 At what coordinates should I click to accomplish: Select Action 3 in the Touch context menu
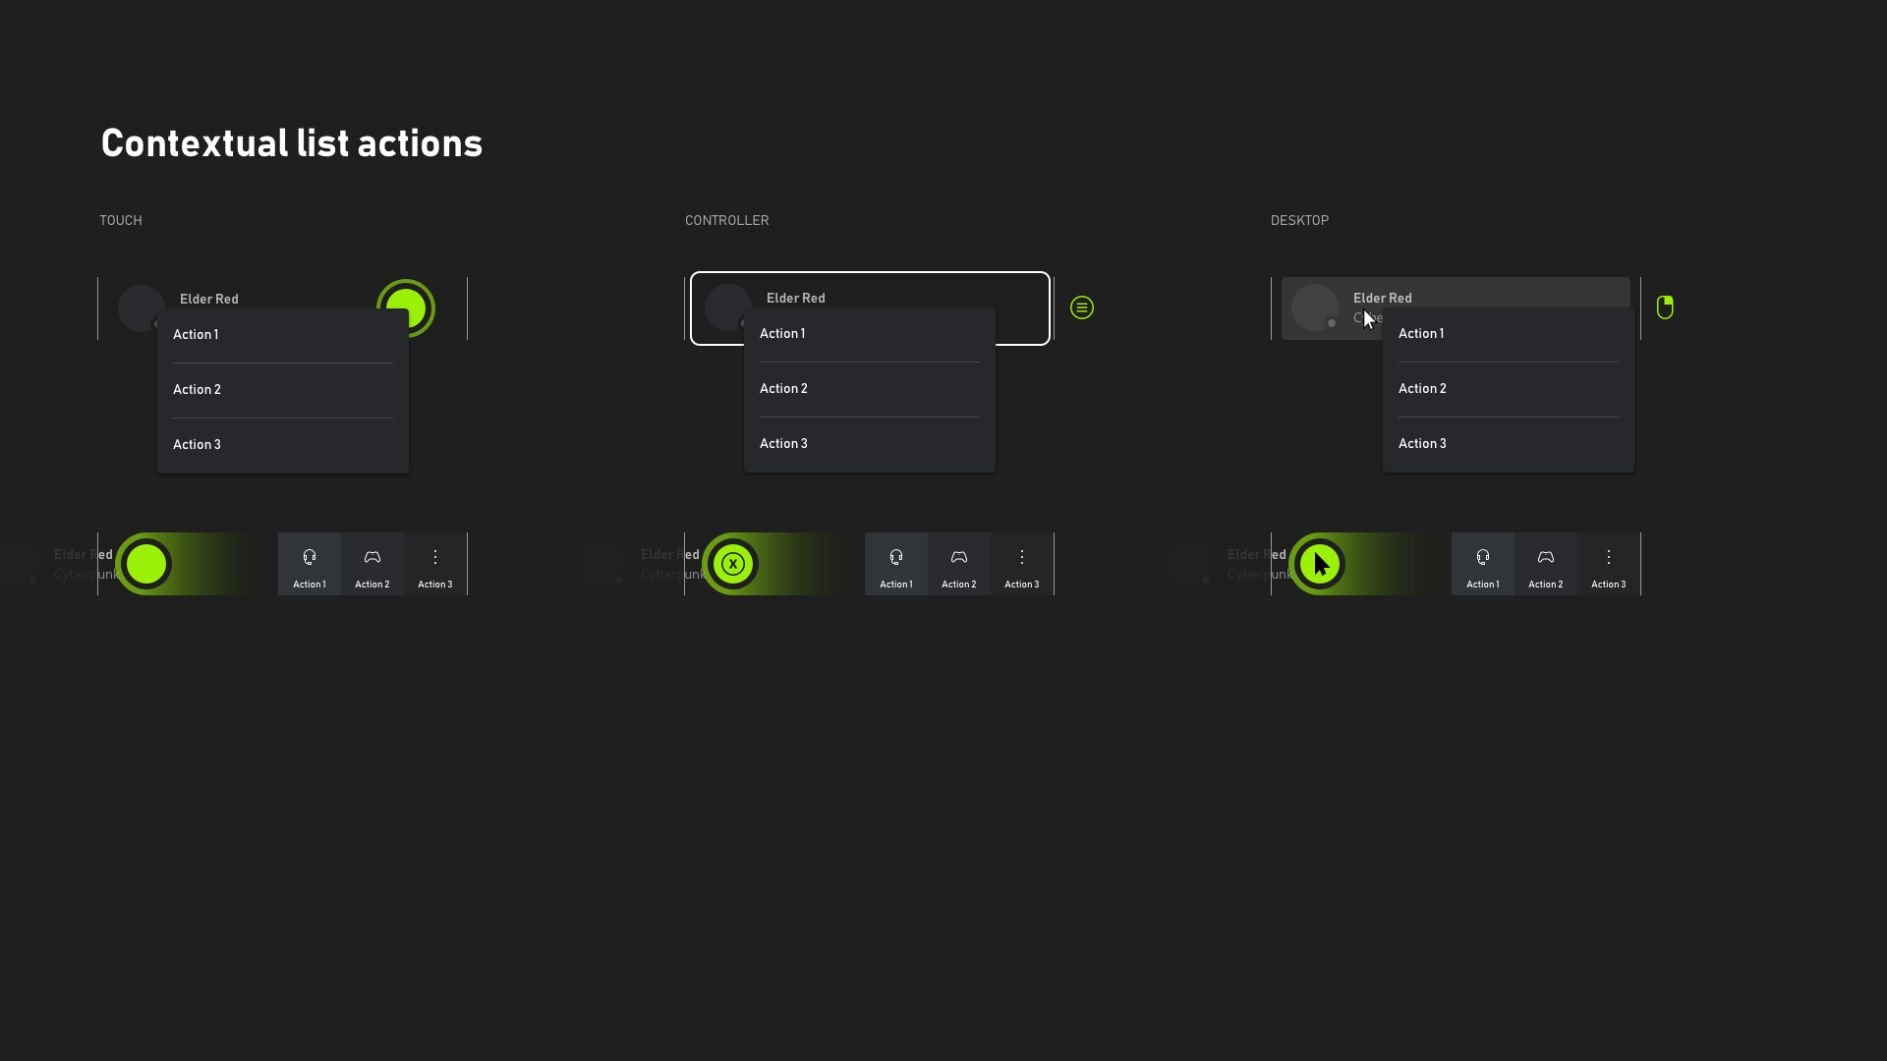point(283,445)
